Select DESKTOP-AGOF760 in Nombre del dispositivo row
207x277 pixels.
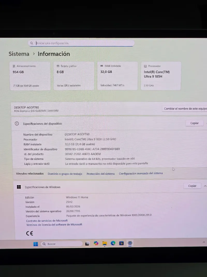(x=77, y=134)
